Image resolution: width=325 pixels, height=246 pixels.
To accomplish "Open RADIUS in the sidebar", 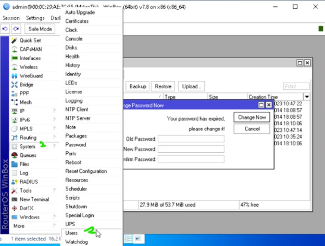I will click(x=29, y=182).
